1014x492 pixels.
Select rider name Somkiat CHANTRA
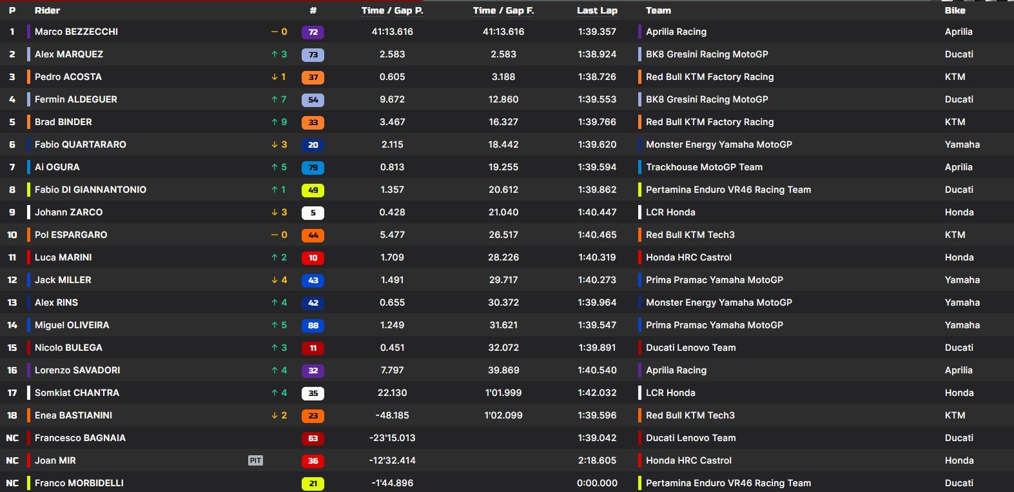pos(77,393)
